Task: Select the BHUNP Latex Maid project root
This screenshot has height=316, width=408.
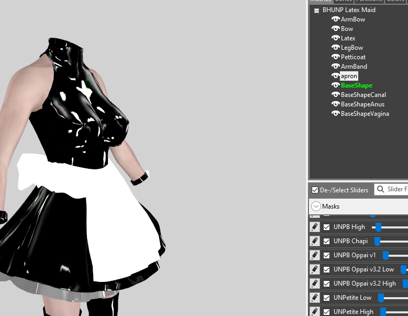Action: pyautogui.click(x=349, y=10)
